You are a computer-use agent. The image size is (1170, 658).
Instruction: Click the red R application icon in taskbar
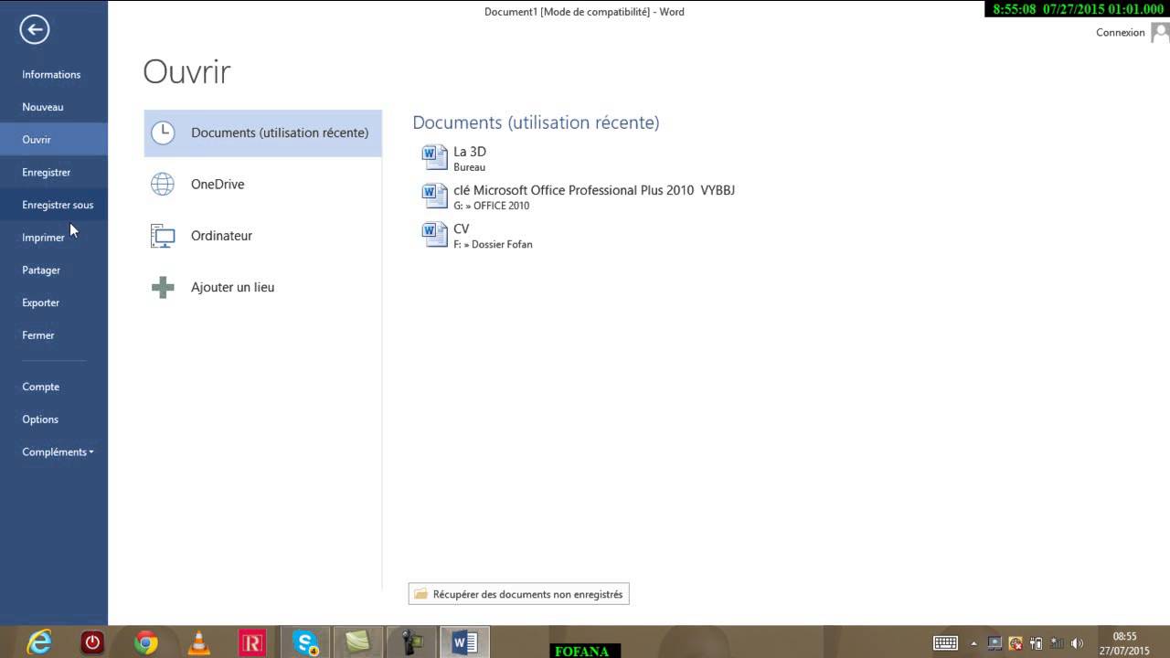point(251,642)
